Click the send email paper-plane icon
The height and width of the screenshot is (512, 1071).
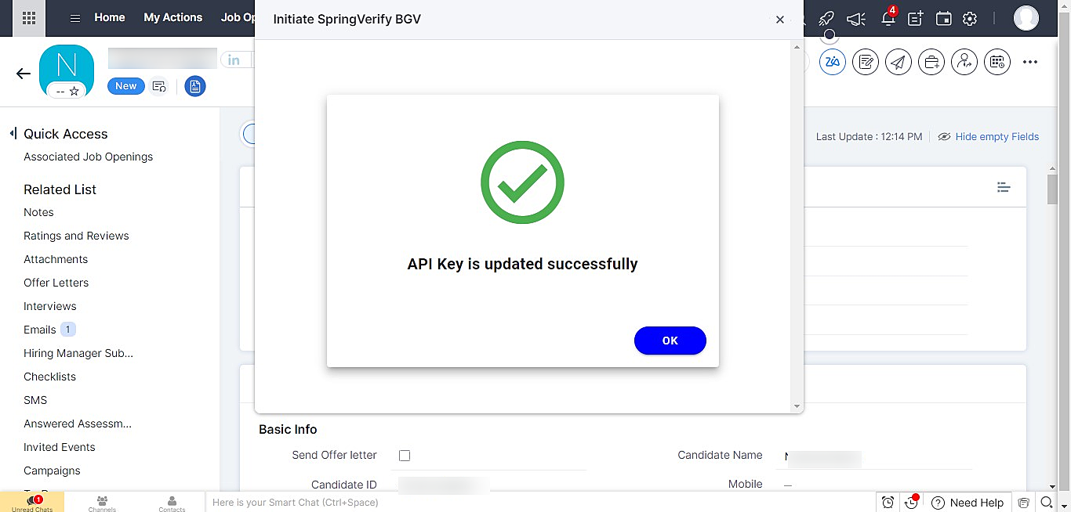point(899,62)
